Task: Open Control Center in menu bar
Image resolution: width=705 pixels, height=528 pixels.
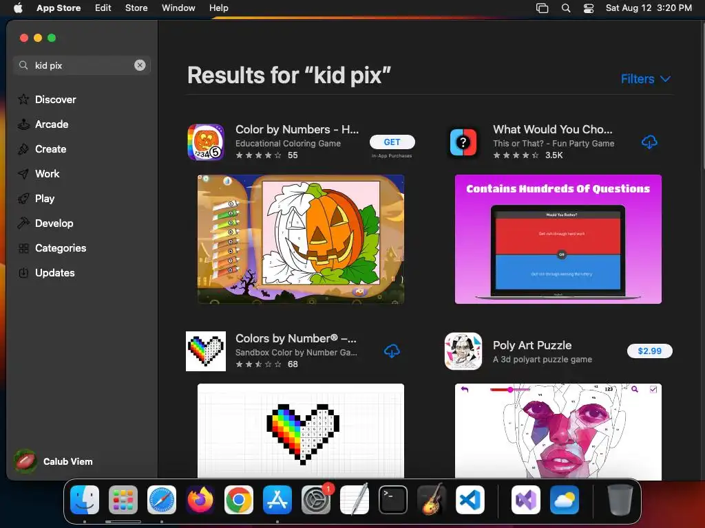Action: click(589, 8)
